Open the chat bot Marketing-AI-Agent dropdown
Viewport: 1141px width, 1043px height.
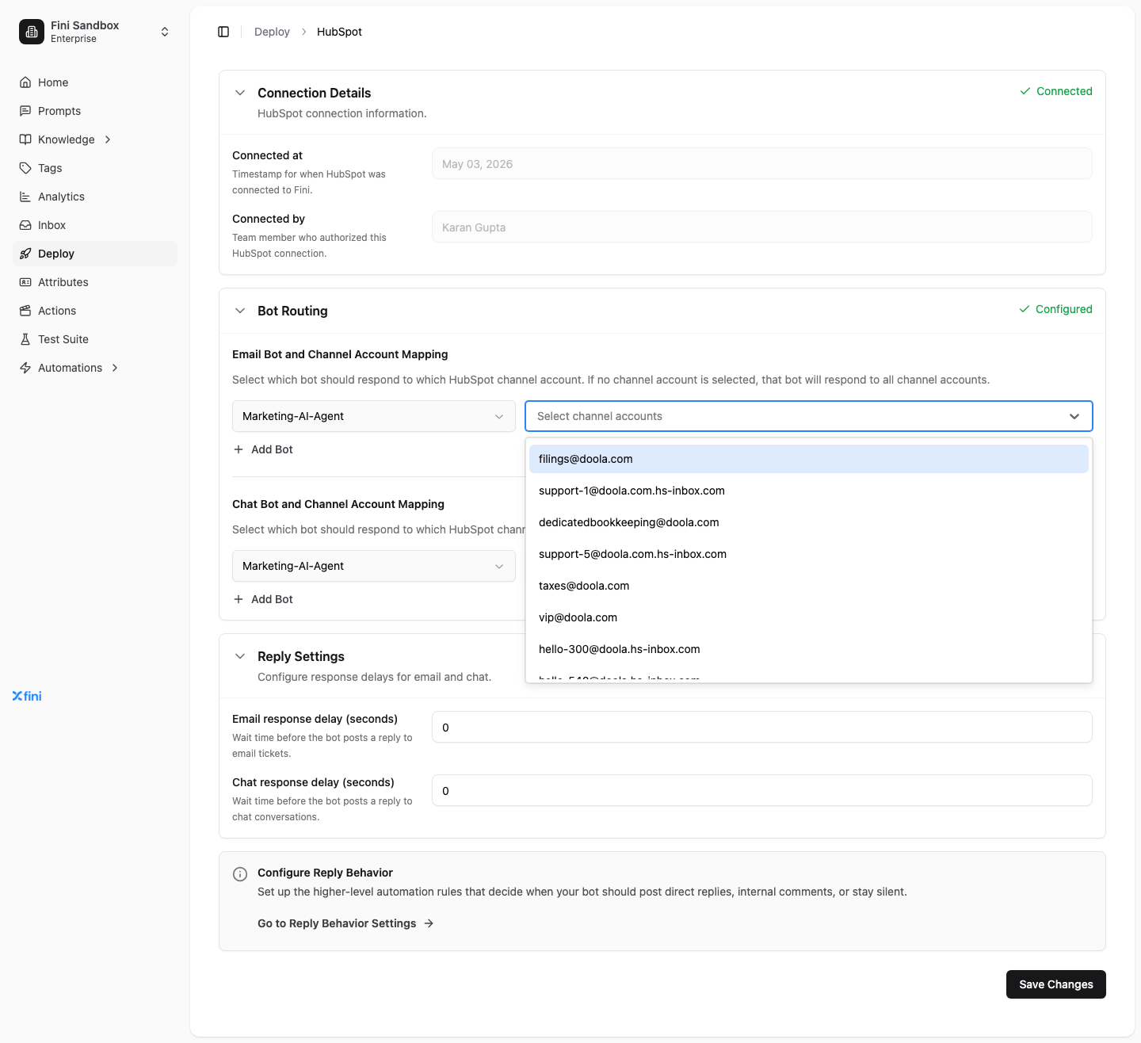(x=374, y=566)
